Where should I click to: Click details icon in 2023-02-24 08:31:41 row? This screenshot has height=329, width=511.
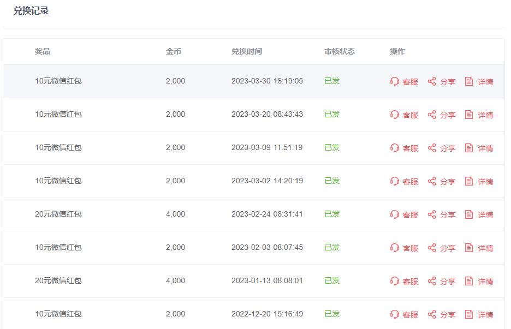point(468,214)
